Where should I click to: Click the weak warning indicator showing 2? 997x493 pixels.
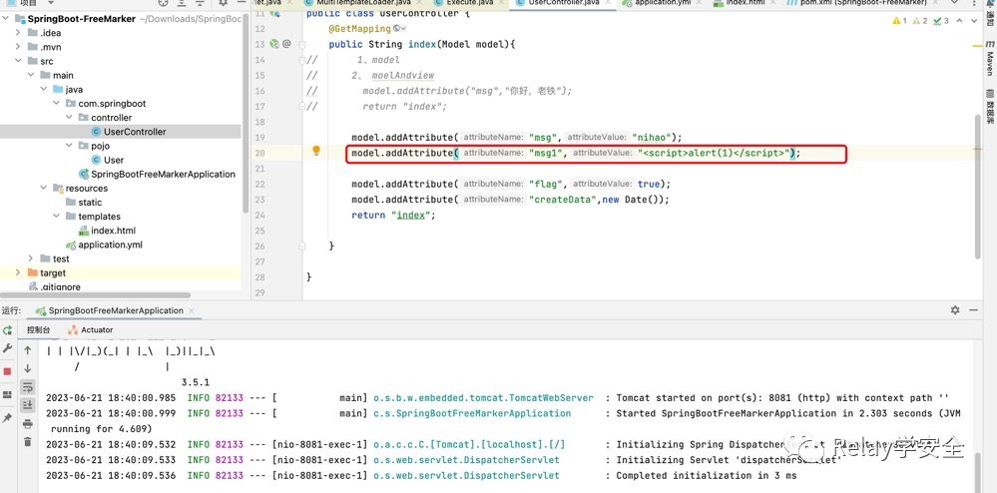tap(920, 21)
